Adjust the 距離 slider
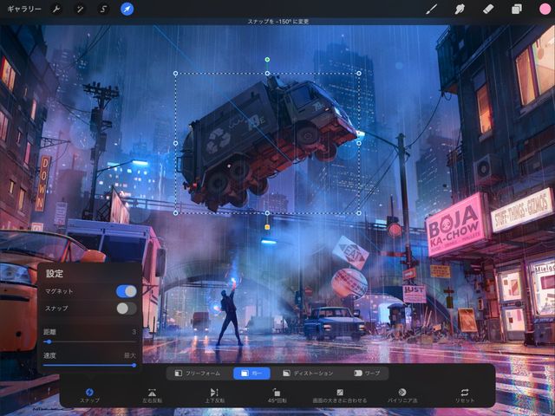 [x=89, y=341]
